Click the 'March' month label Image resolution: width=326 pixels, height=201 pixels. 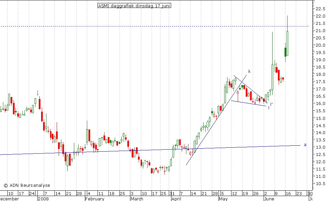click(137, 199)
